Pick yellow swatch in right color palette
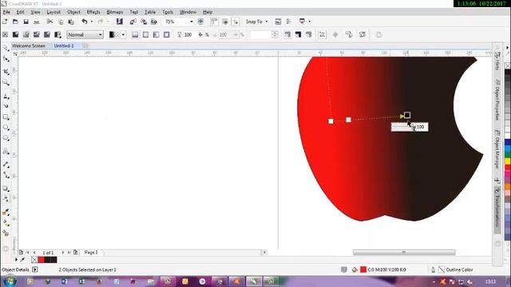Image resolution: width=511 pixels, height=287 pixels. 508,161
